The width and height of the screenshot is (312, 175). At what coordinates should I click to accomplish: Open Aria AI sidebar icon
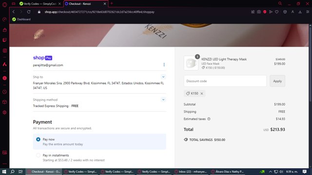pyautogui.click(x=4, y=64)
